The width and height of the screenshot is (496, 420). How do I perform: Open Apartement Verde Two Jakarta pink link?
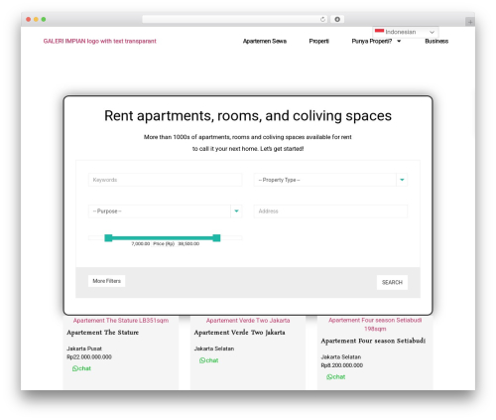pos(248,321)
